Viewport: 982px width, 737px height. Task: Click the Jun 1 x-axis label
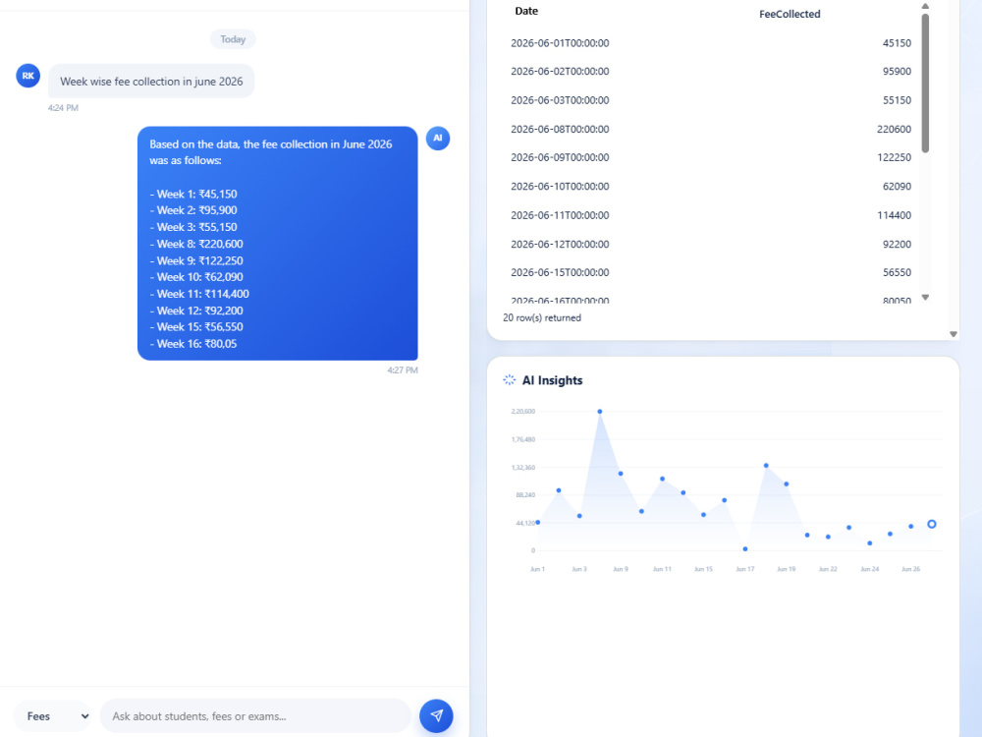click(x=537, y=569)
